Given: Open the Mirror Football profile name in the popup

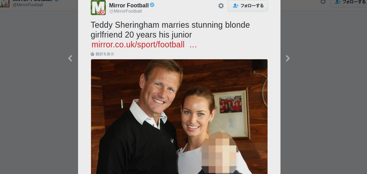Looking at the screenshot, I should point(129,5).
